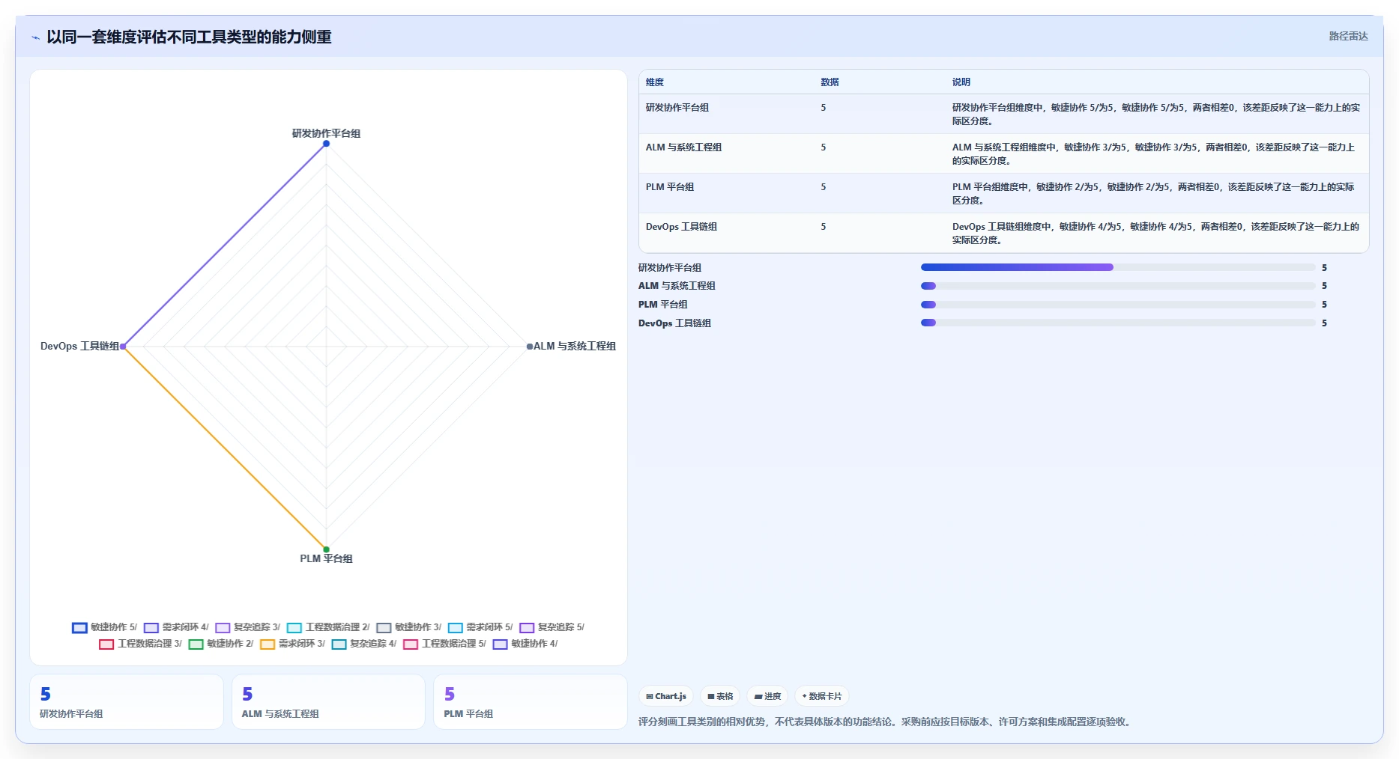The height and width of the screenshot is (759, 1399).
Task: Toggle legend item 敏捷协作 4/
Action: [525, 644]
